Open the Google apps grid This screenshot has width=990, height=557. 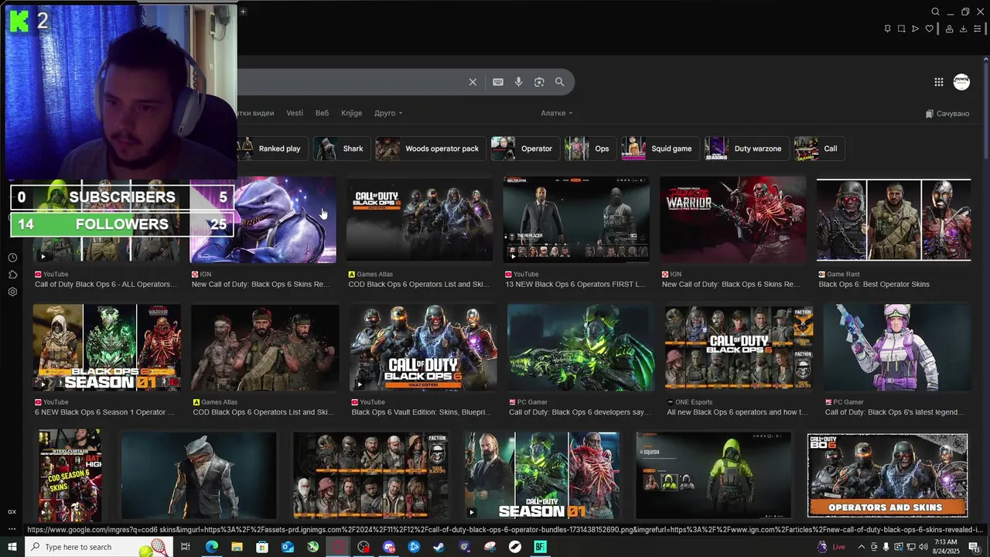[x=938, y=82]
